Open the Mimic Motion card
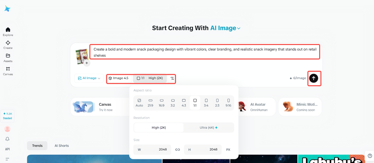This screenshot has width=374, height=163. click(x=300, y=107)
